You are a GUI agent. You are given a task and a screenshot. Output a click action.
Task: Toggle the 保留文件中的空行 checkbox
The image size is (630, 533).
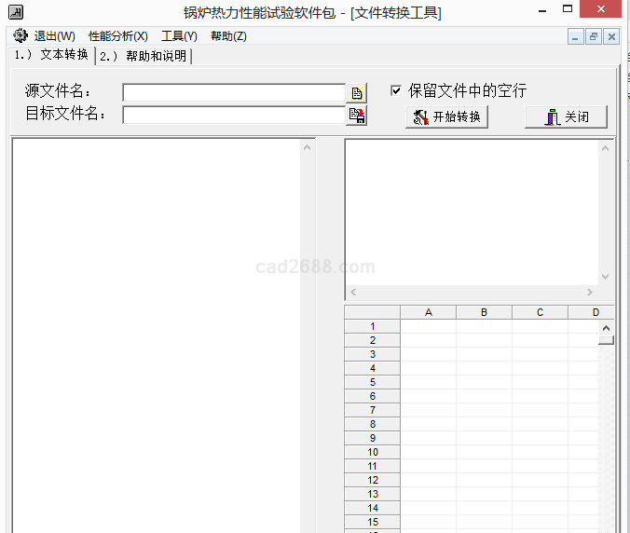396,90
